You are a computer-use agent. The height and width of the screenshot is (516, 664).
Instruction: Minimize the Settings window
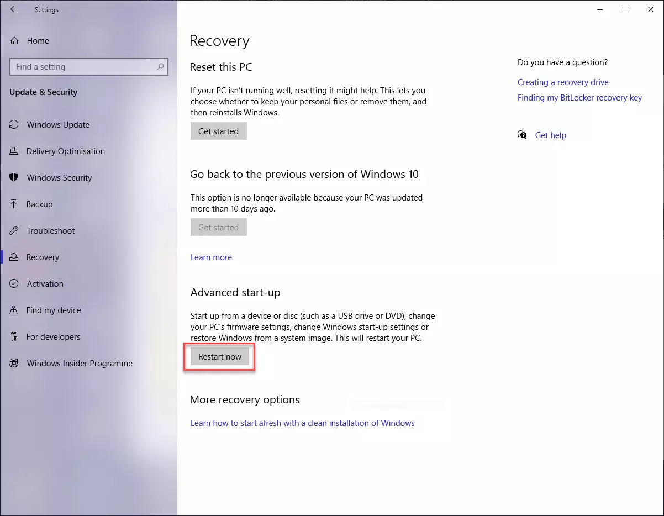click(600, 9)
